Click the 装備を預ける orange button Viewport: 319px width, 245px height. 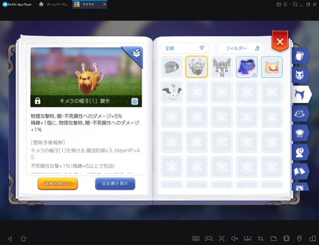[58, 184]
